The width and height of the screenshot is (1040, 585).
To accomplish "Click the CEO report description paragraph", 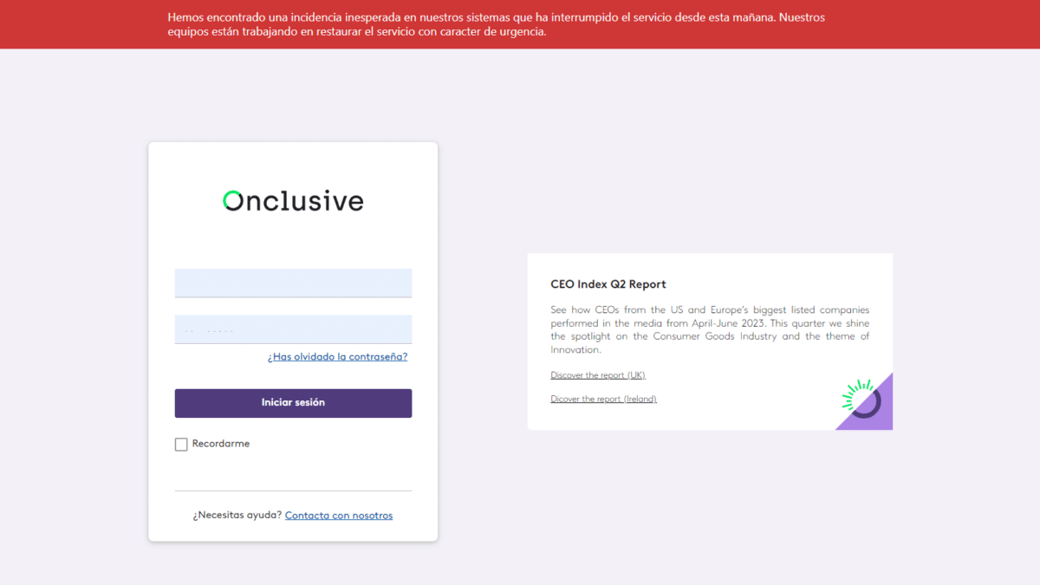I will pos(710,329).
